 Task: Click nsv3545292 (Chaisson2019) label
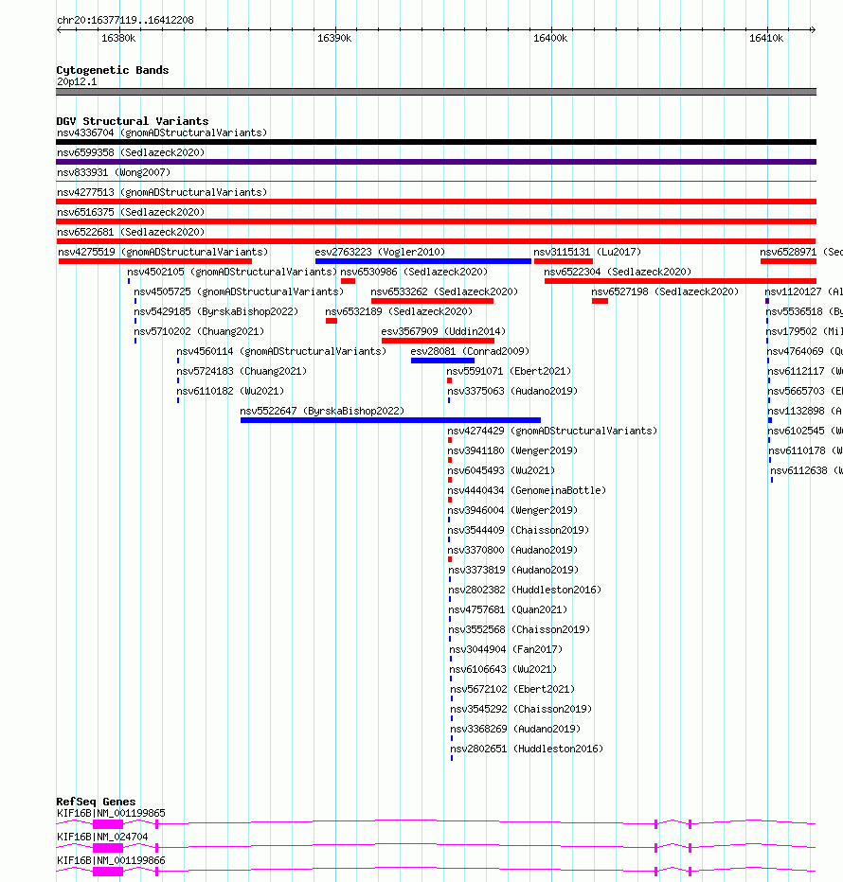[521, 709]
